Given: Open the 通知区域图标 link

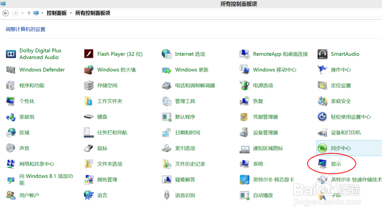Looking at the screenshot, I should (268, 148).
